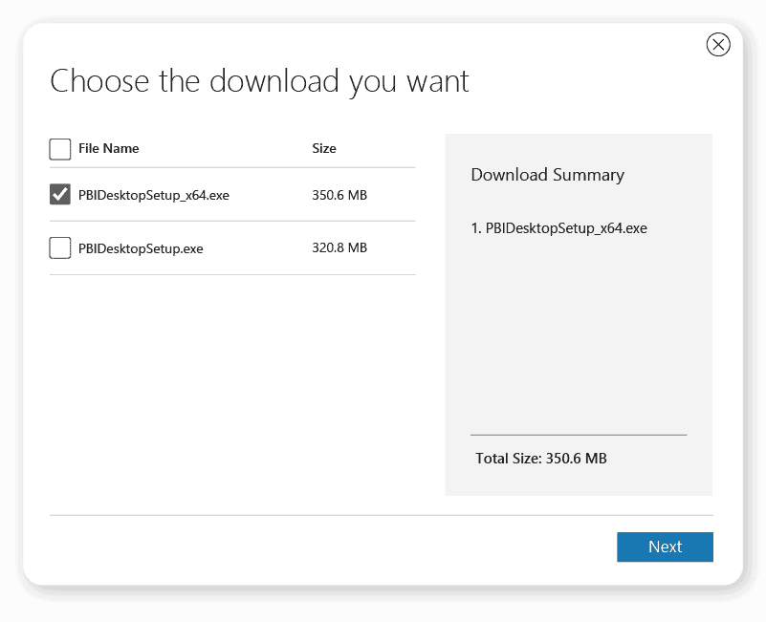This screenshot has height=622, width=766.
Task: Uncheck the PBIDesktopSetup_x64.exe checkbox
Action: tap(60, 194)
